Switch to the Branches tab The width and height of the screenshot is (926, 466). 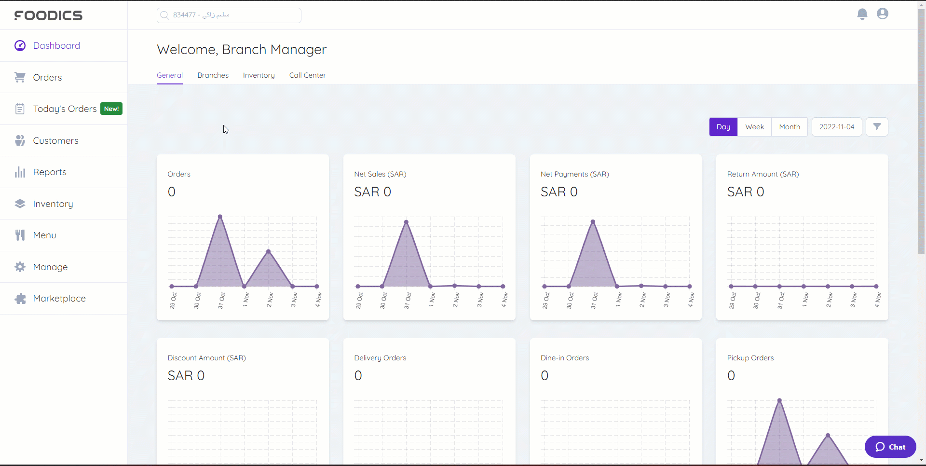213,75
